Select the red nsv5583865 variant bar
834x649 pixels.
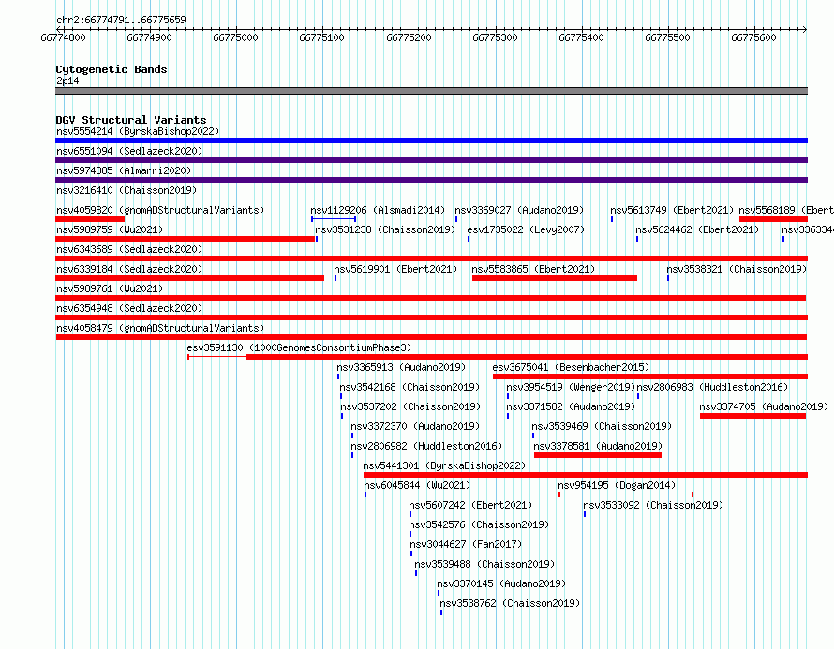[x=554, y=278]
